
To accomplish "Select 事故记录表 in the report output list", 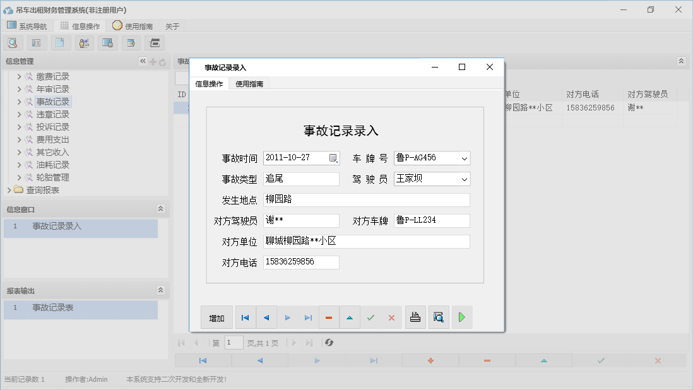I will pos(54,310).
